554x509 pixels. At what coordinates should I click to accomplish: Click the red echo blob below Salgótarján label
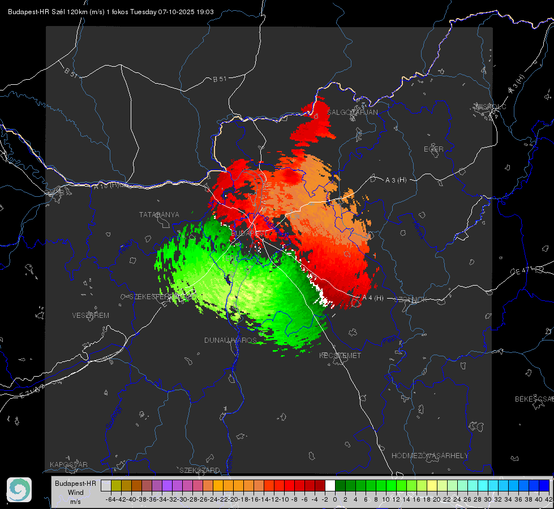click(313, 128)
